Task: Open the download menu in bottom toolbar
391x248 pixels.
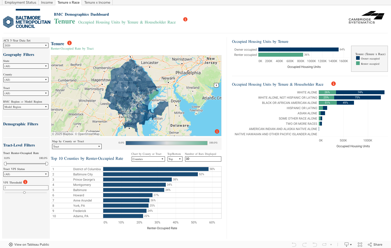Action: [x=348, y=245]
